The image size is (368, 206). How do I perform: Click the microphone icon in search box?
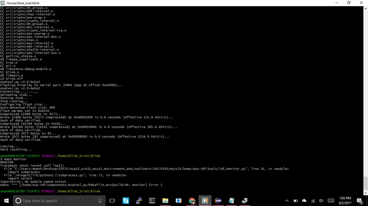pos(100,201)
